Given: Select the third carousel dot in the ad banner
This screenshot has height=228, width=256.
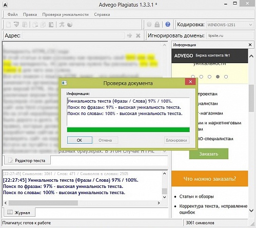Looking at the screenshot, I should tap(209, 77).
